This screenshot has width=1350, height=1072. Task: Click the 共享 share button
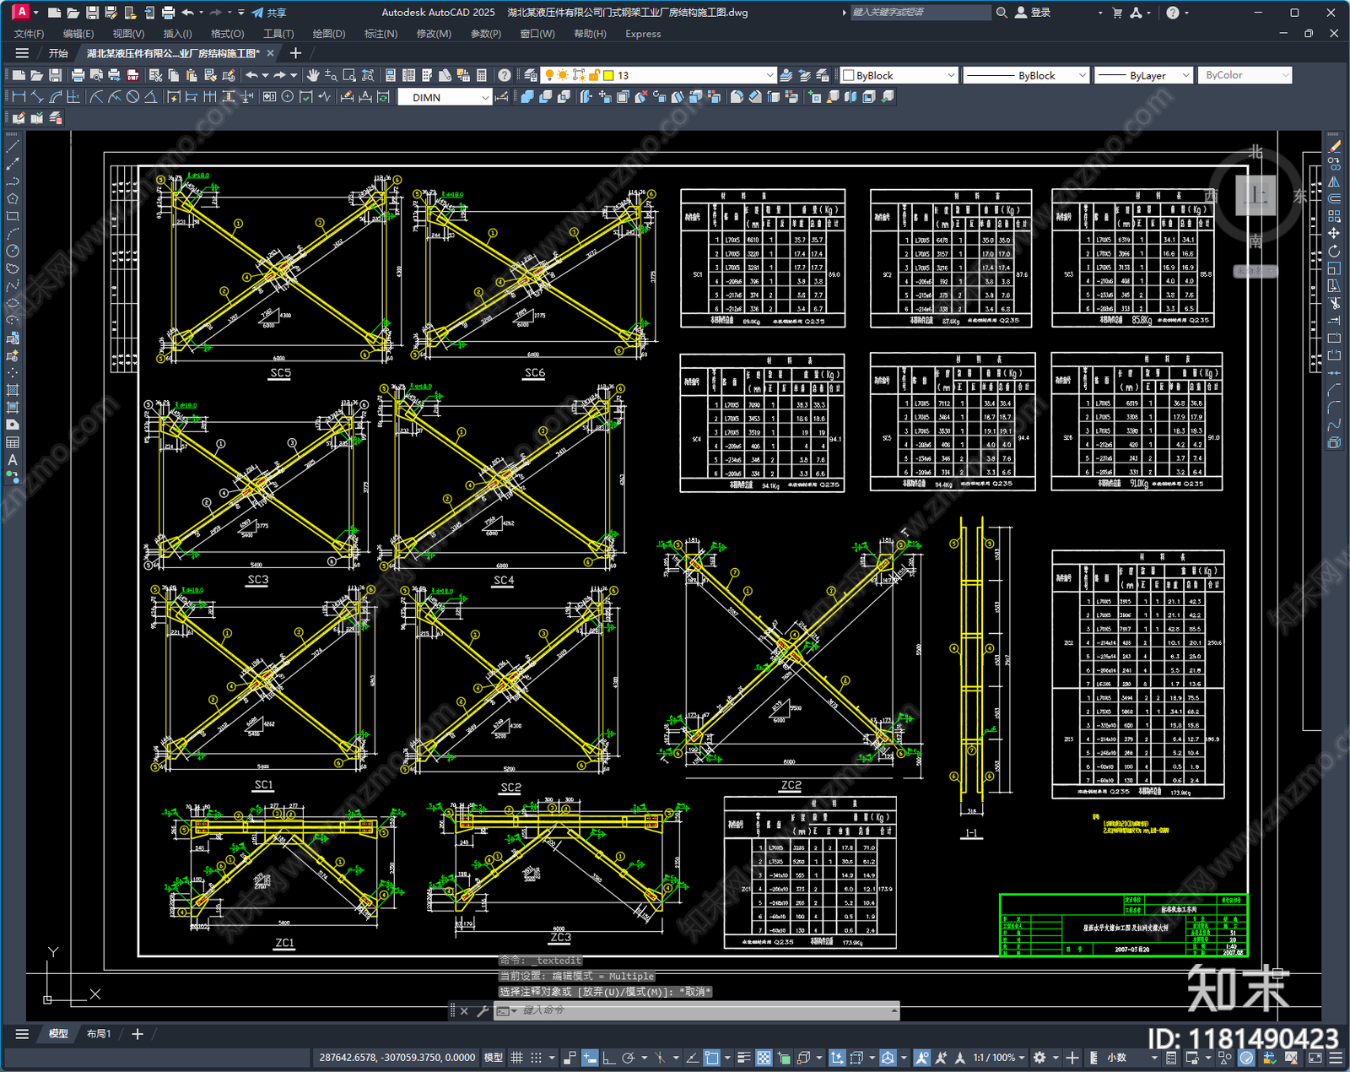click(269, 13)
